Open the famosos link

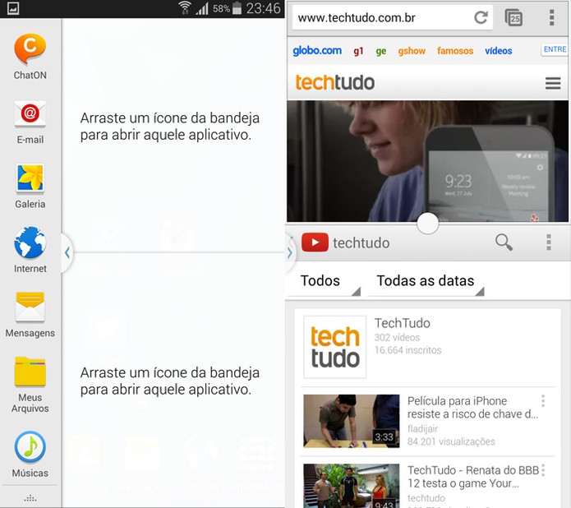[x=455, y=51]
